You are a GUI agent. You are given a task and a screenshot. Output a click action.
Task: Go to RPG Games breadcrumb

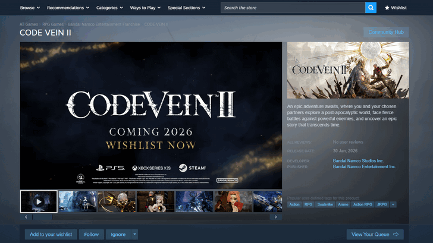[x=53, y=24]
